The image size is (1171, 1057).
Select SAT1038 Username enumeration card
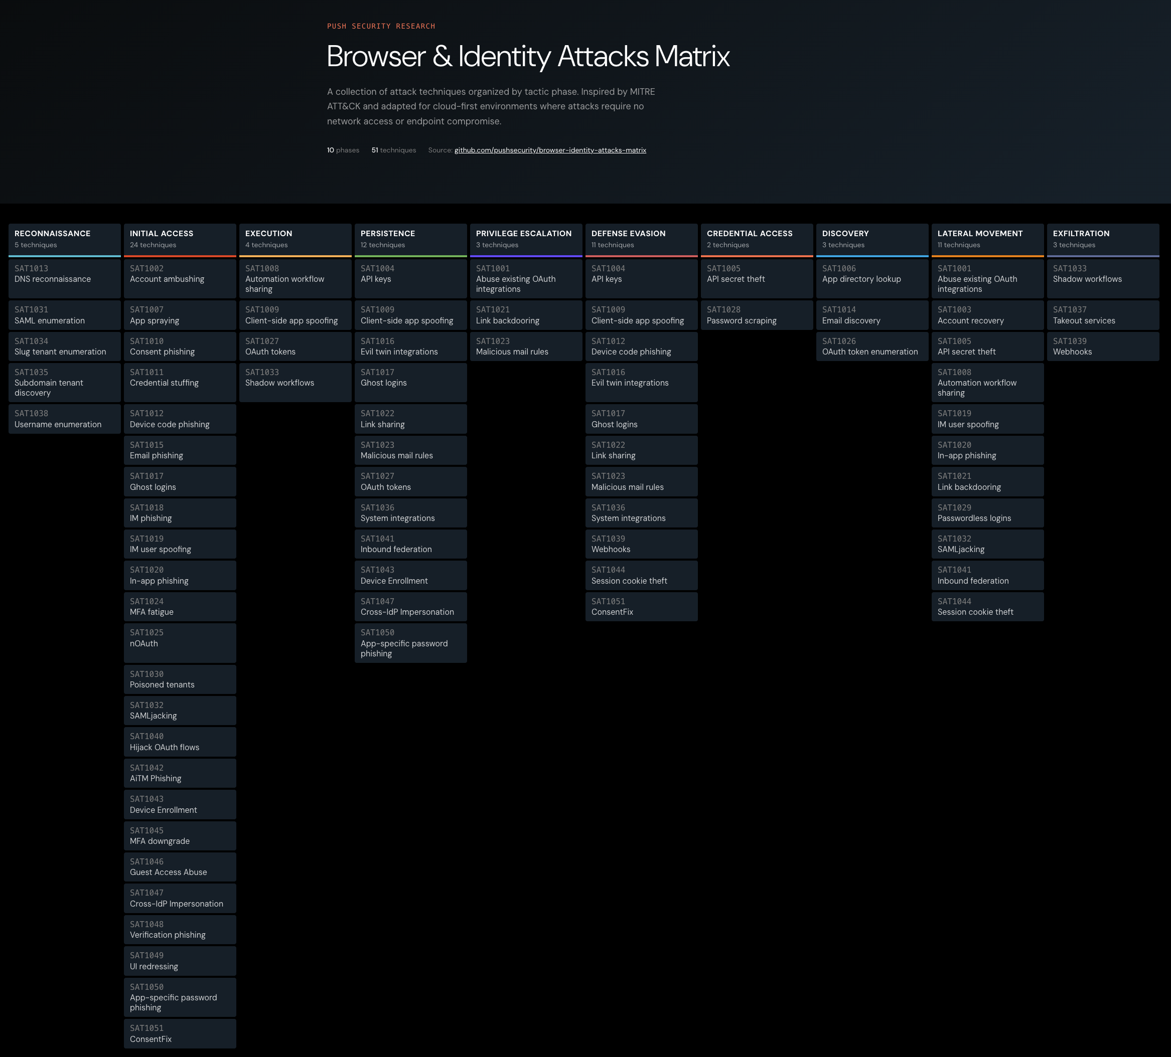(x=65, y=419)
